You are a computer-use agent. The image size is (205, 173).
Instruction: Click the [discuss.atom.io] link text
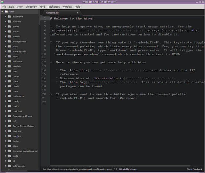pos(109,78)
